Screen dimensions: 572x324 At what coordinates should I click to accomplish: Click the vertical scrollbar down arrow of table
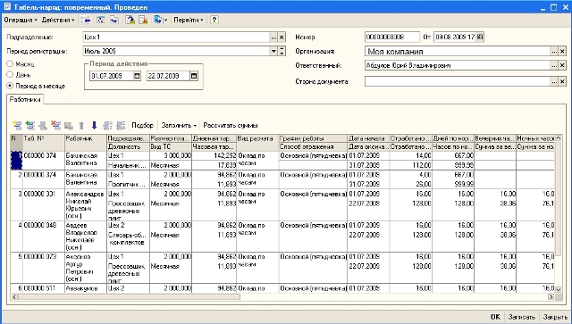pyautogui.click(x=558, y=289)
